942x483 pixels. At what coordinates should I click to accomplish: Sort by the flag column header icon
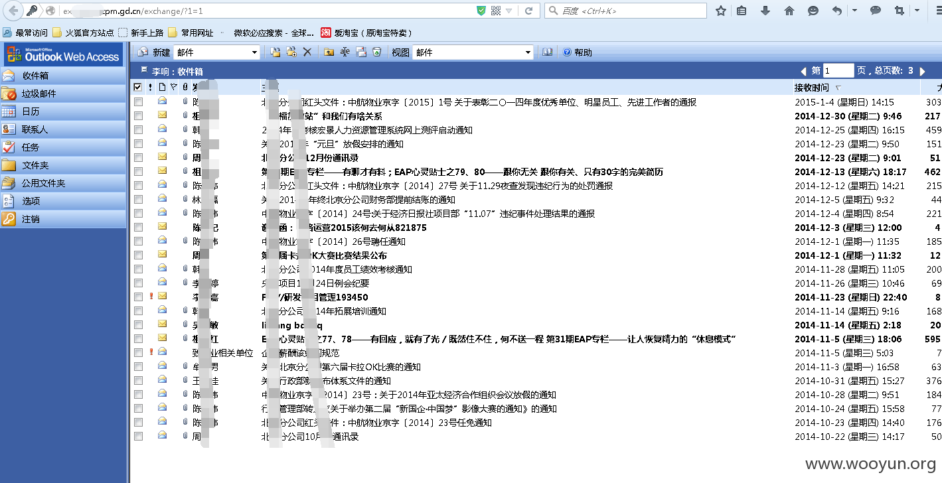pos(173,87)
